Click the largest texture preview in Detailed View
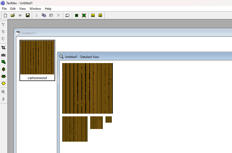This screenshot has height=153, width=232. coord(87,88)
